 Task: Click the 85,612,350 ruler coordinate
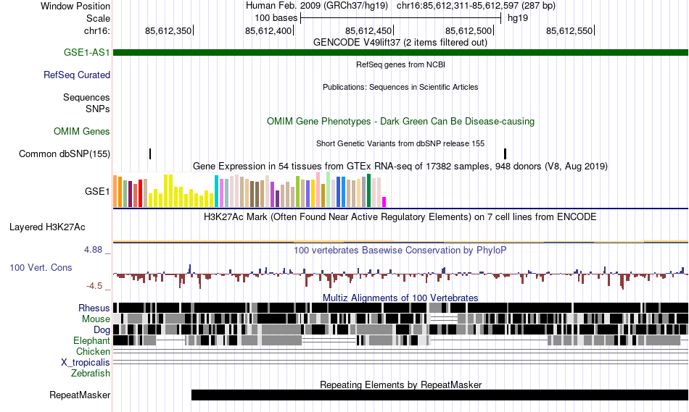point(168,30)
